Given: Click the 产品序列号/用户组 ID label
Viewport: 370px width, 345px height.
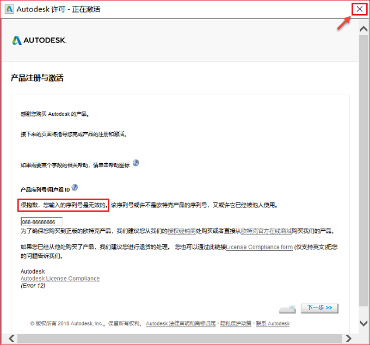Looking at the screenshot, I should pos(45,190).
